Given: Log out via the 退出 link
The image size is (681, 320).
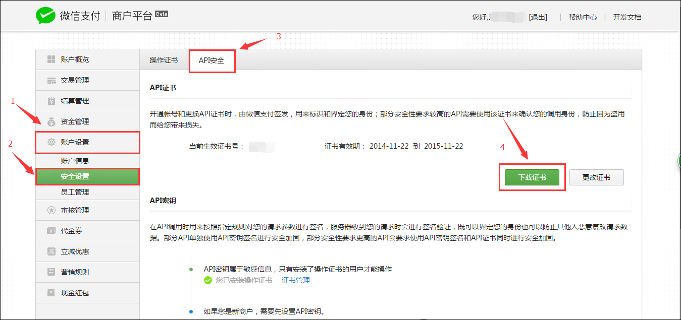Looking at the screenshot, I should coord(538,16).
